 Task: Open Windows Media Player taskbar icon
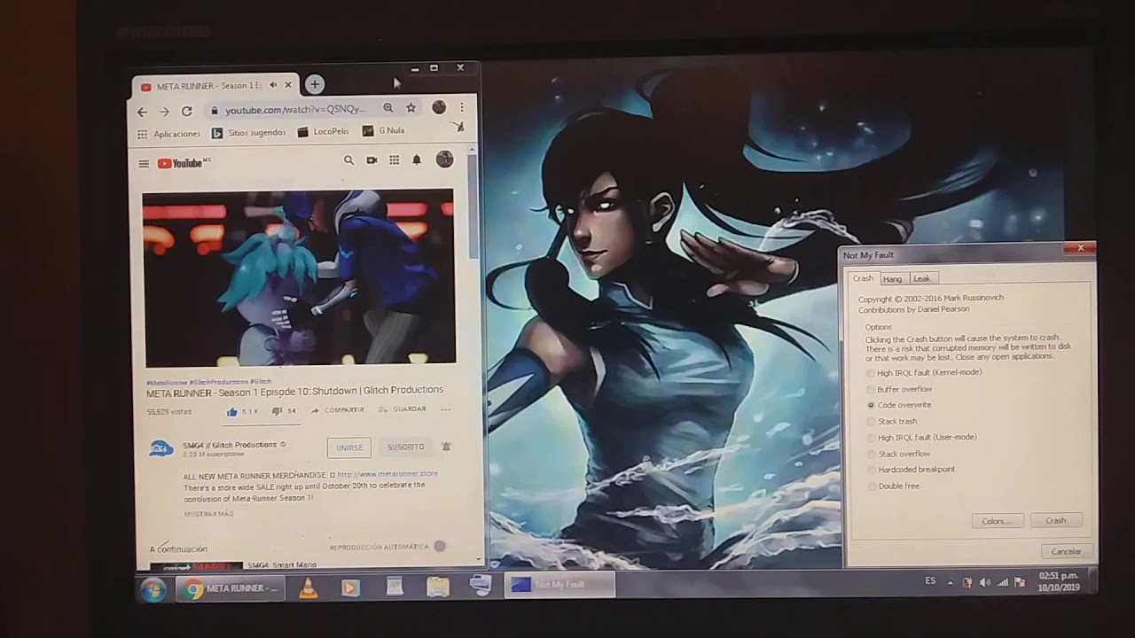350,587
